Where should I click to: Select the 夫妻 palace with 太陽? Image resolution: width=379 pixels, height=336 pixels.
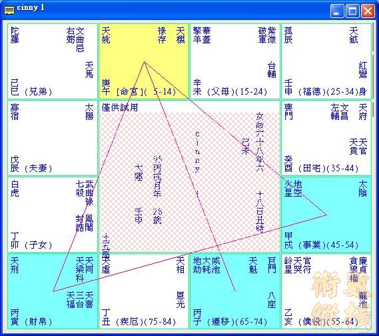53,138
